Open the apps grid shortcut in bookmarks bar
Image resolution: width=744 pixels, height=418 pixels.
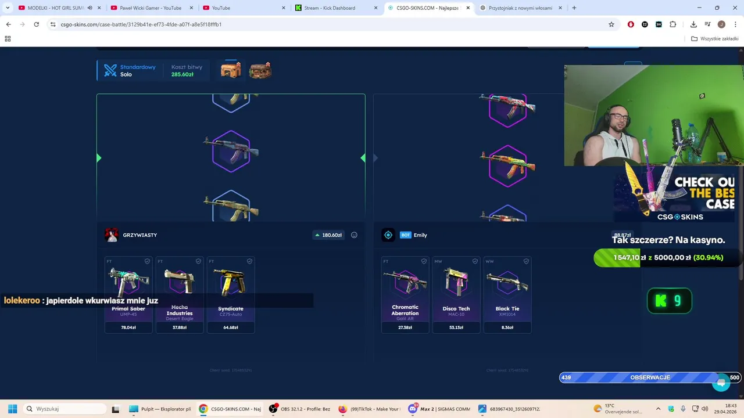coord(8,39)
